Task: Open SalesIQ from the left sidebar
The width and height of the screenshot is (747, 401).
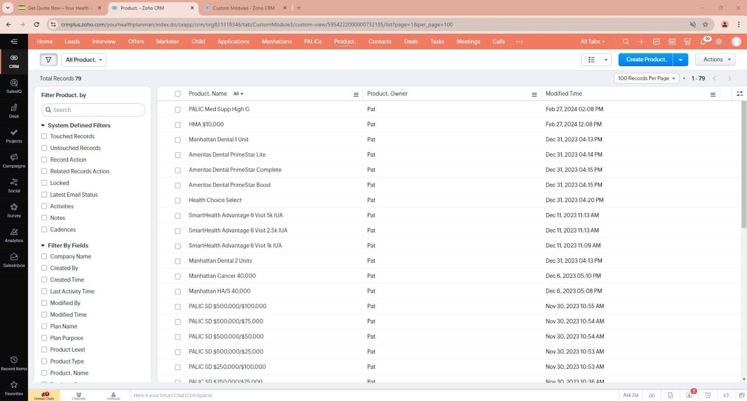Action: click(x=14, y=86)
